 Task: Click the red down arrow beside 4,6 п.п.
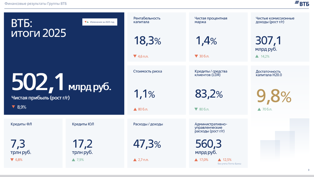pos(135,56)
